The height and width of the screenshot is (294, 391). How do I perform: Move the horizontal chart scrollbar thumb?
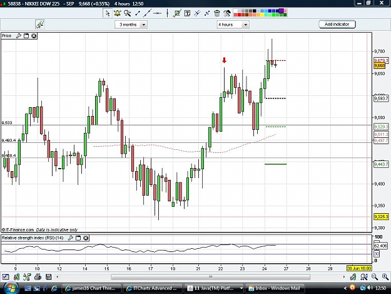click(210, 277)
